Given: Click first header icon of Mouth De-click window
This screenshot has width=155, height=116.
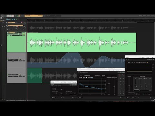Looking at the screenshot, I should pyautogui.click(x=70, y=85).
